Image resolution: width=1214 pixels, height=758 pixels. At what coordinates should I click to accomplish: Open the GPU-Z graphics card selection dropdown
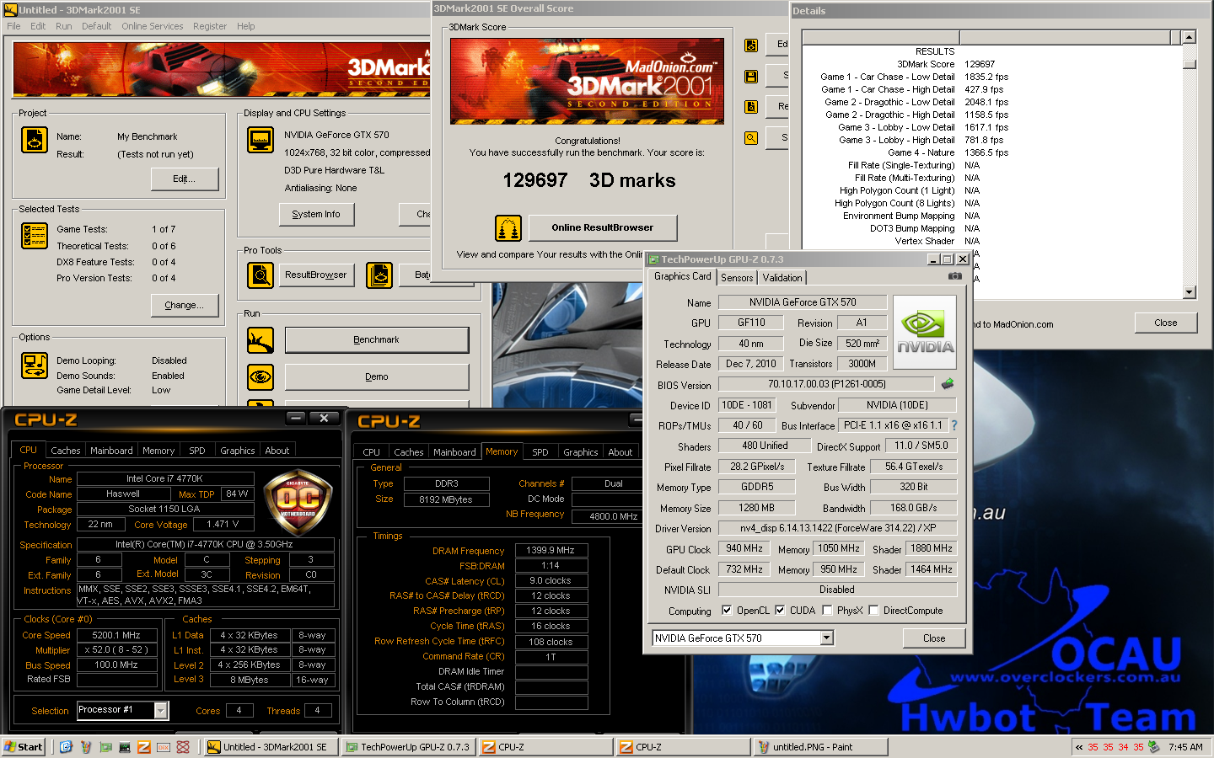827,638
